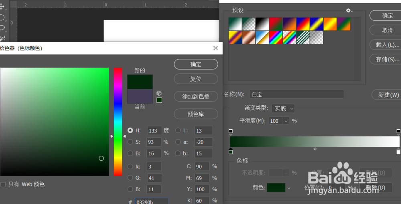Viewport: 401px width, 204px height.
Task: Click the small web-safe green swatch
Action: (159, 100)
